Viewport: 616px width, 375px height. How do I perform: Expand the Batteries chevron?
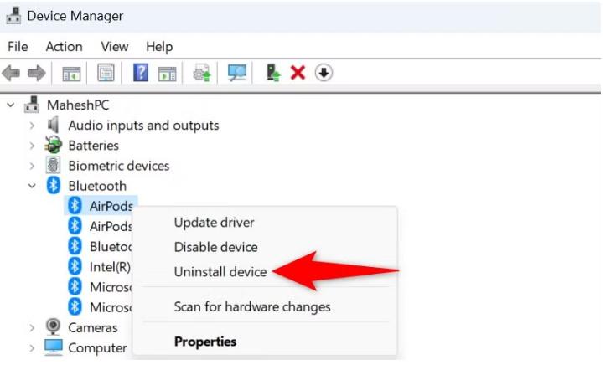click(32, 146)
